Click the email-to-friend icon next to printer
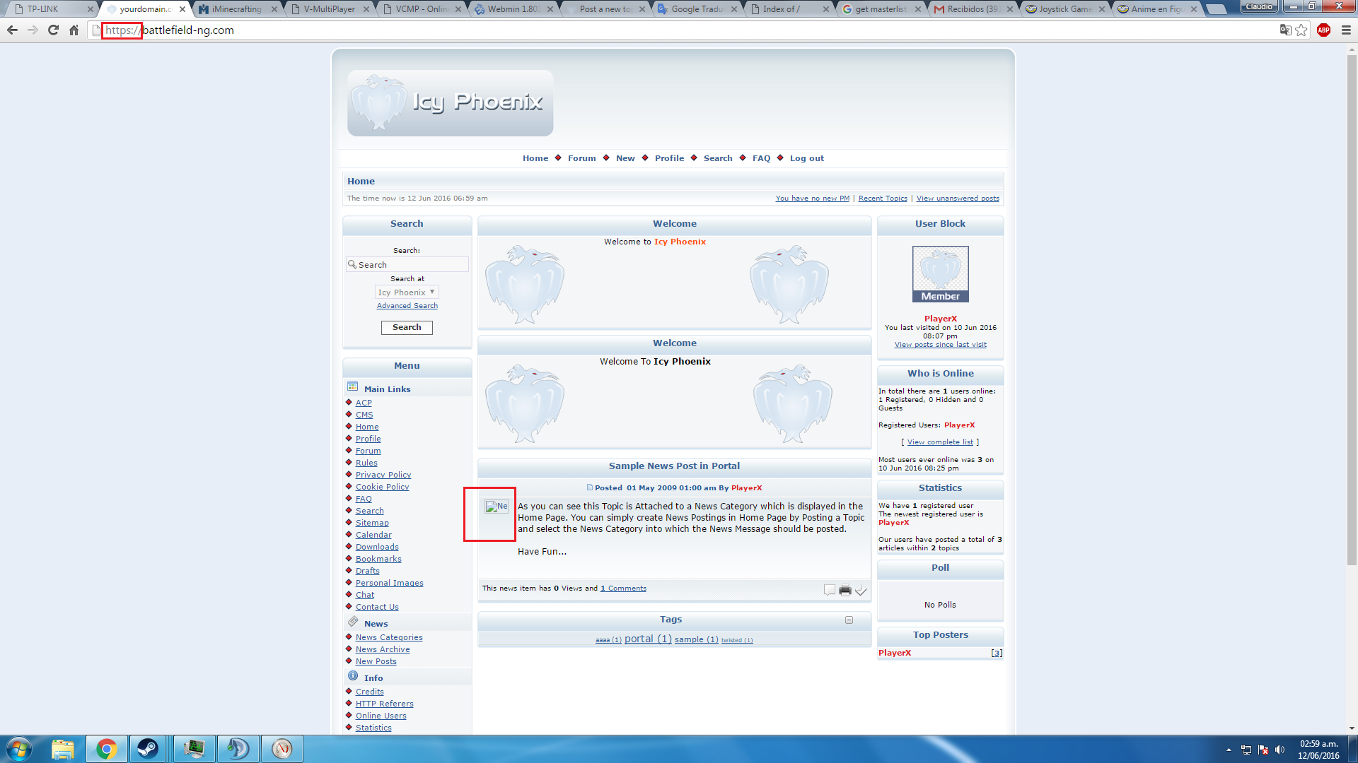The image size is (1358, 763). coord(861,591)
